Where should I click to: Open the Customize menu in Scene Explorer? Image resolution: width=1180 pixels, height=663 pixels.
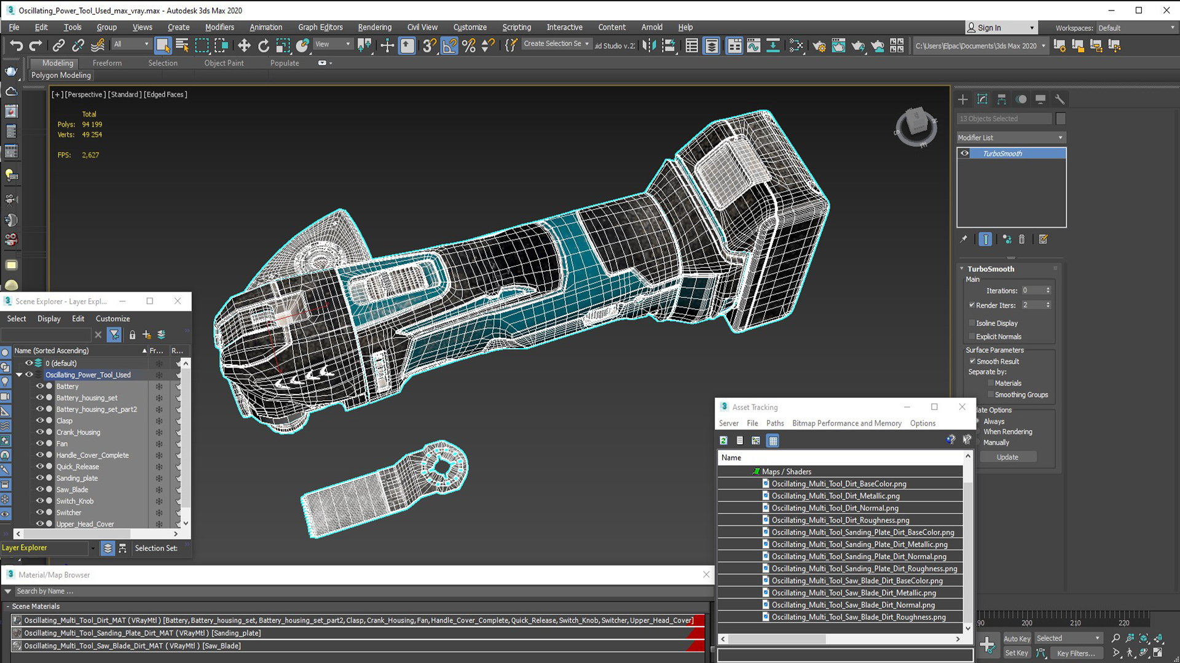(x=112, y=319)
